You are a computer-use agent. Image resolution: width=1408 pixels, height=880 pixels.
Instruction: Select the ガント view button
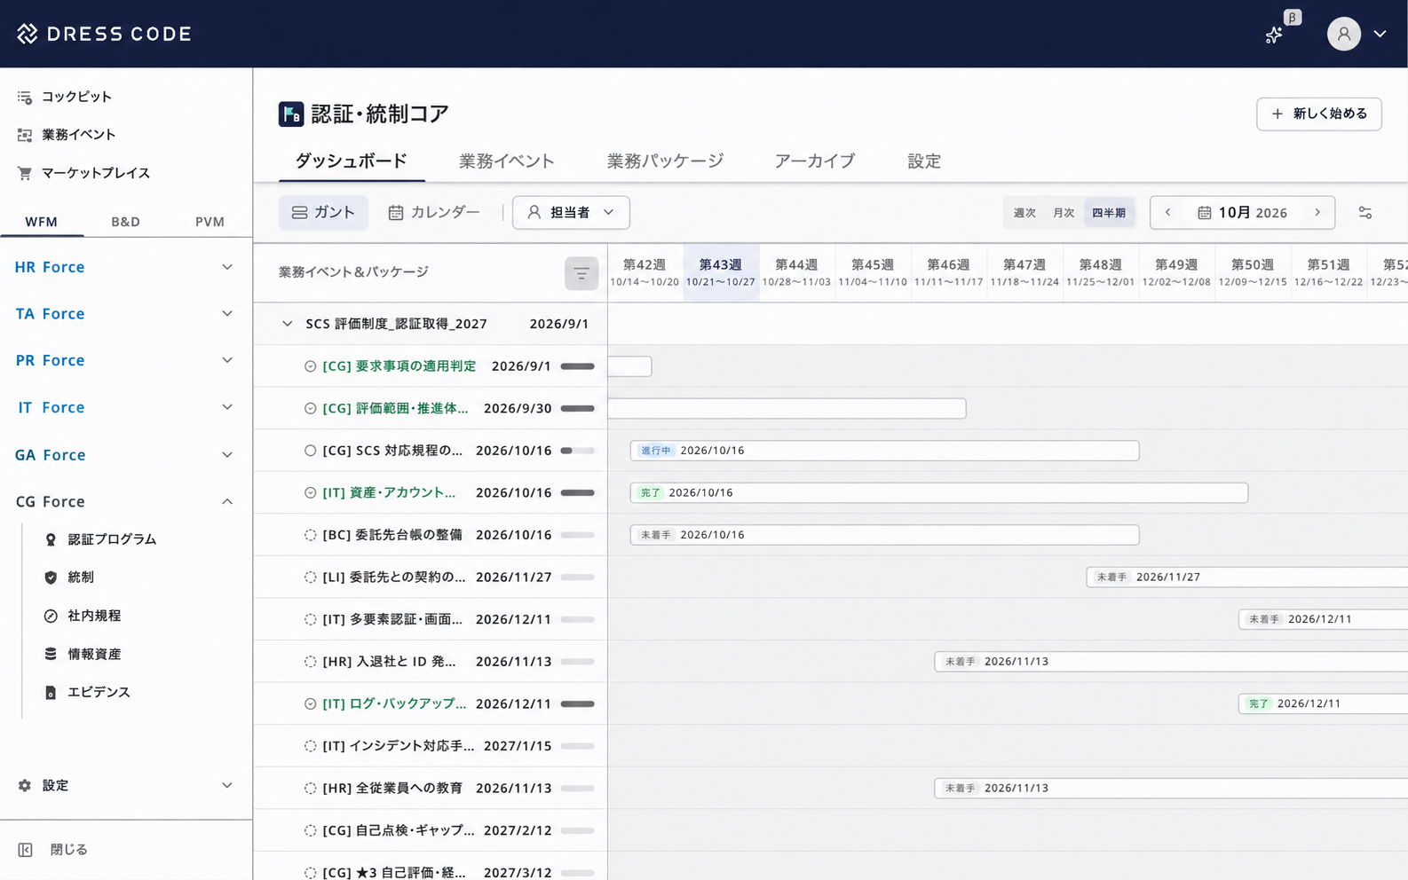[x=323, y=213]
